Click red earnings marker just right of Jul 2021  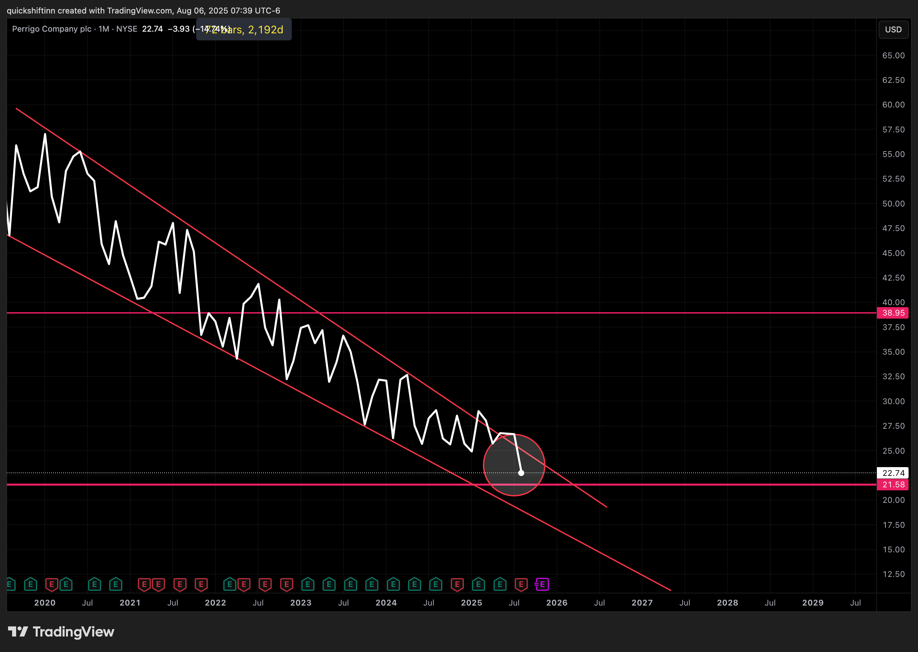click(x=180, y=584)
